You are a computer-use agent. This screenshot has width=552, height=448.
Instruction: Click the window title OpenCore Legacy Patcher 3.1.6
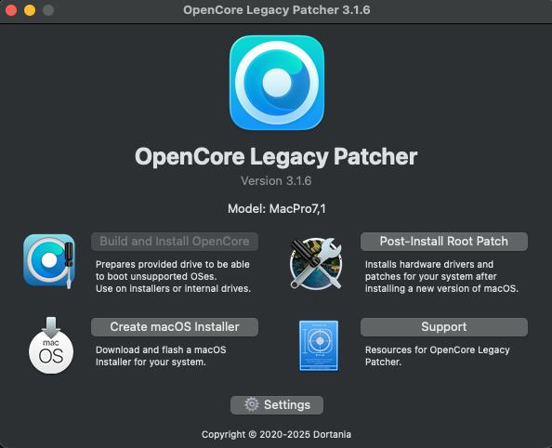(277, 10)
